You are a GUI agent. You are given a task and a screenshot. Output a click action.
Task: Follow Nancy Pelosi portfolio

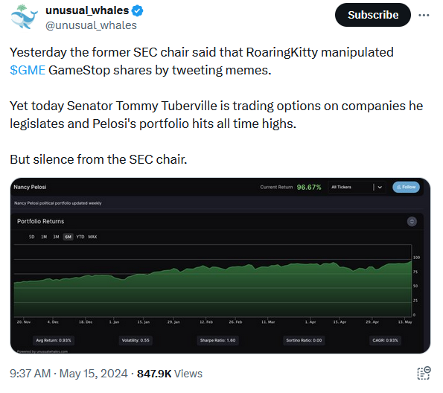tap(406, 187)
